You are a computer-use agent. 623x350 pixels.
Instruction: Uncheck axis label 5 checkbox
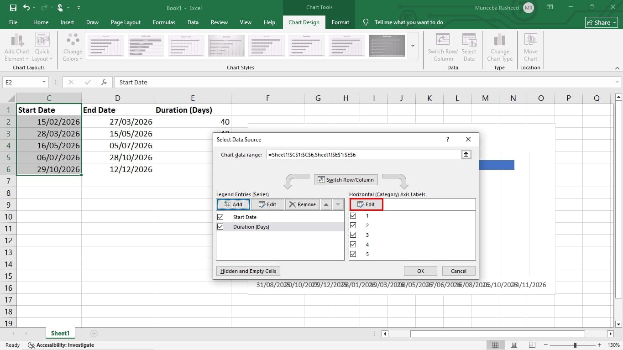[x=353, y=254]
